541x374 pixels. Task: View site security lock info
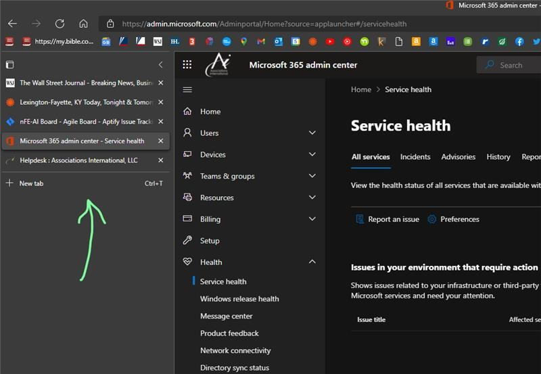110,24
